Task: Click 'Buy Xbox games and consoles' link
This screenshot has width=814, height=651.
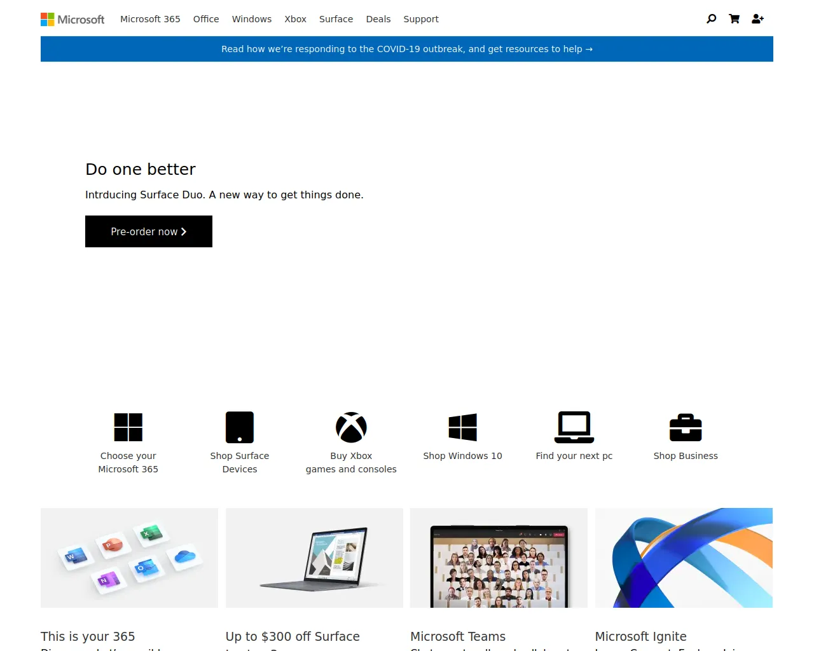Action: coord(351,462)
